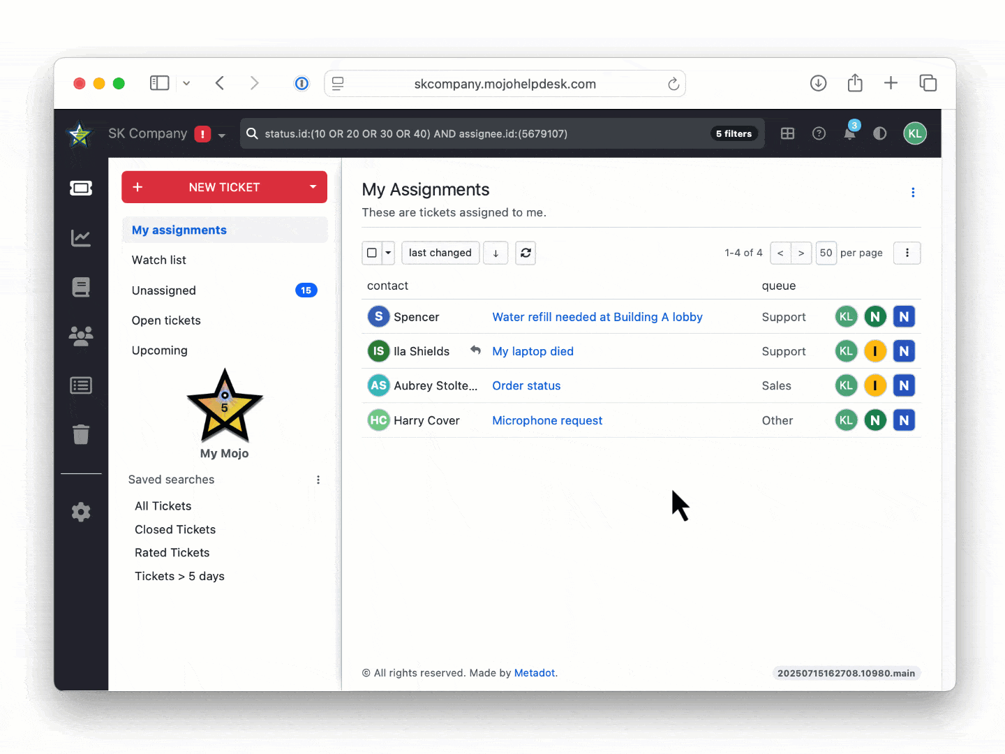1005x754 pixels.
Task: Open the Knowledge Base book icon
Action: pos(81,286)
